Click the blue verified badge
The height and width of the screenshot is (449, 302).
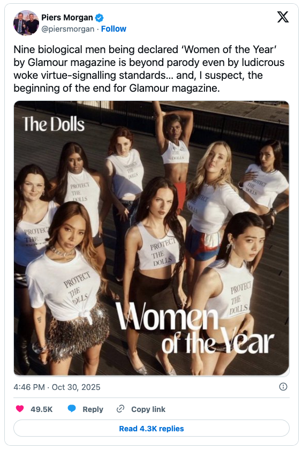tap(99, 18)
